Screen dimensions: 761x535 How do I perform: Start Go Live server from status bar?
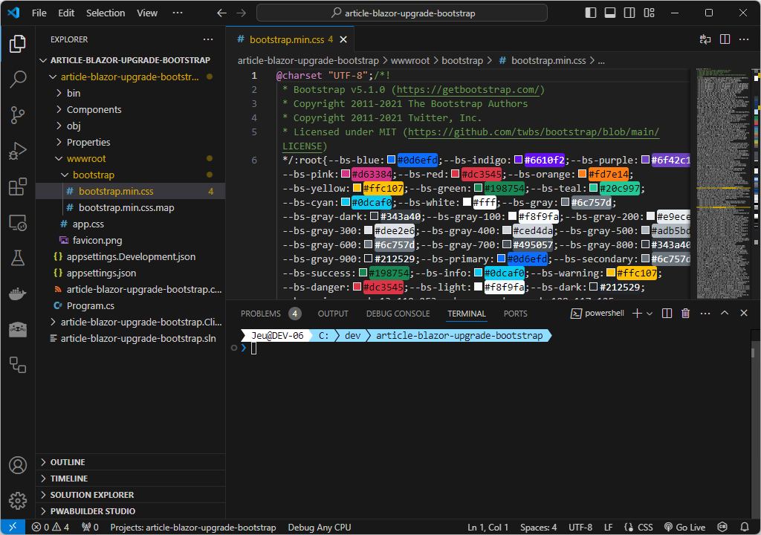pos(684,527)
